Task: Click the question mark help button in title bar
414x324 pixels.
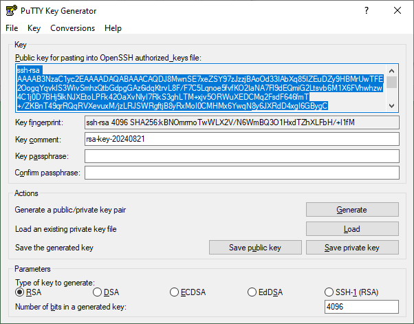Action: (367, 10)
